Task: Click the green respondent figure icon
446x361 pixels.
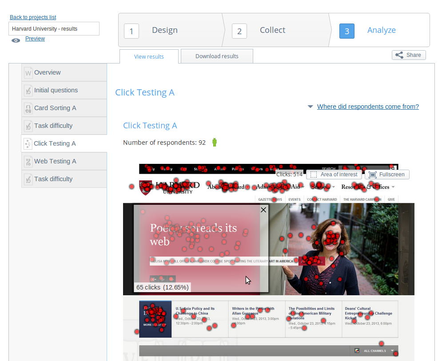Action: (215, 142)
